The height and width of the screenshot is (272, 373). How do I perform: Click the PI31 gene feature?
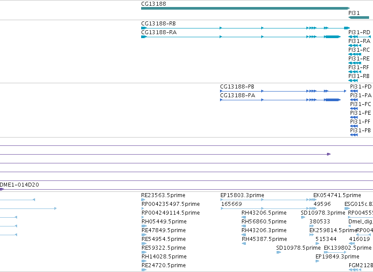(x=359, y=18)
